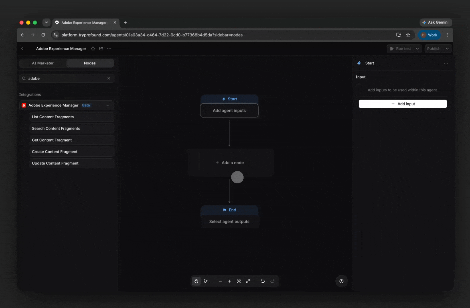This screenshot has height=308, width=470.
Task: Redo the last canvas action
Action: 272,281
